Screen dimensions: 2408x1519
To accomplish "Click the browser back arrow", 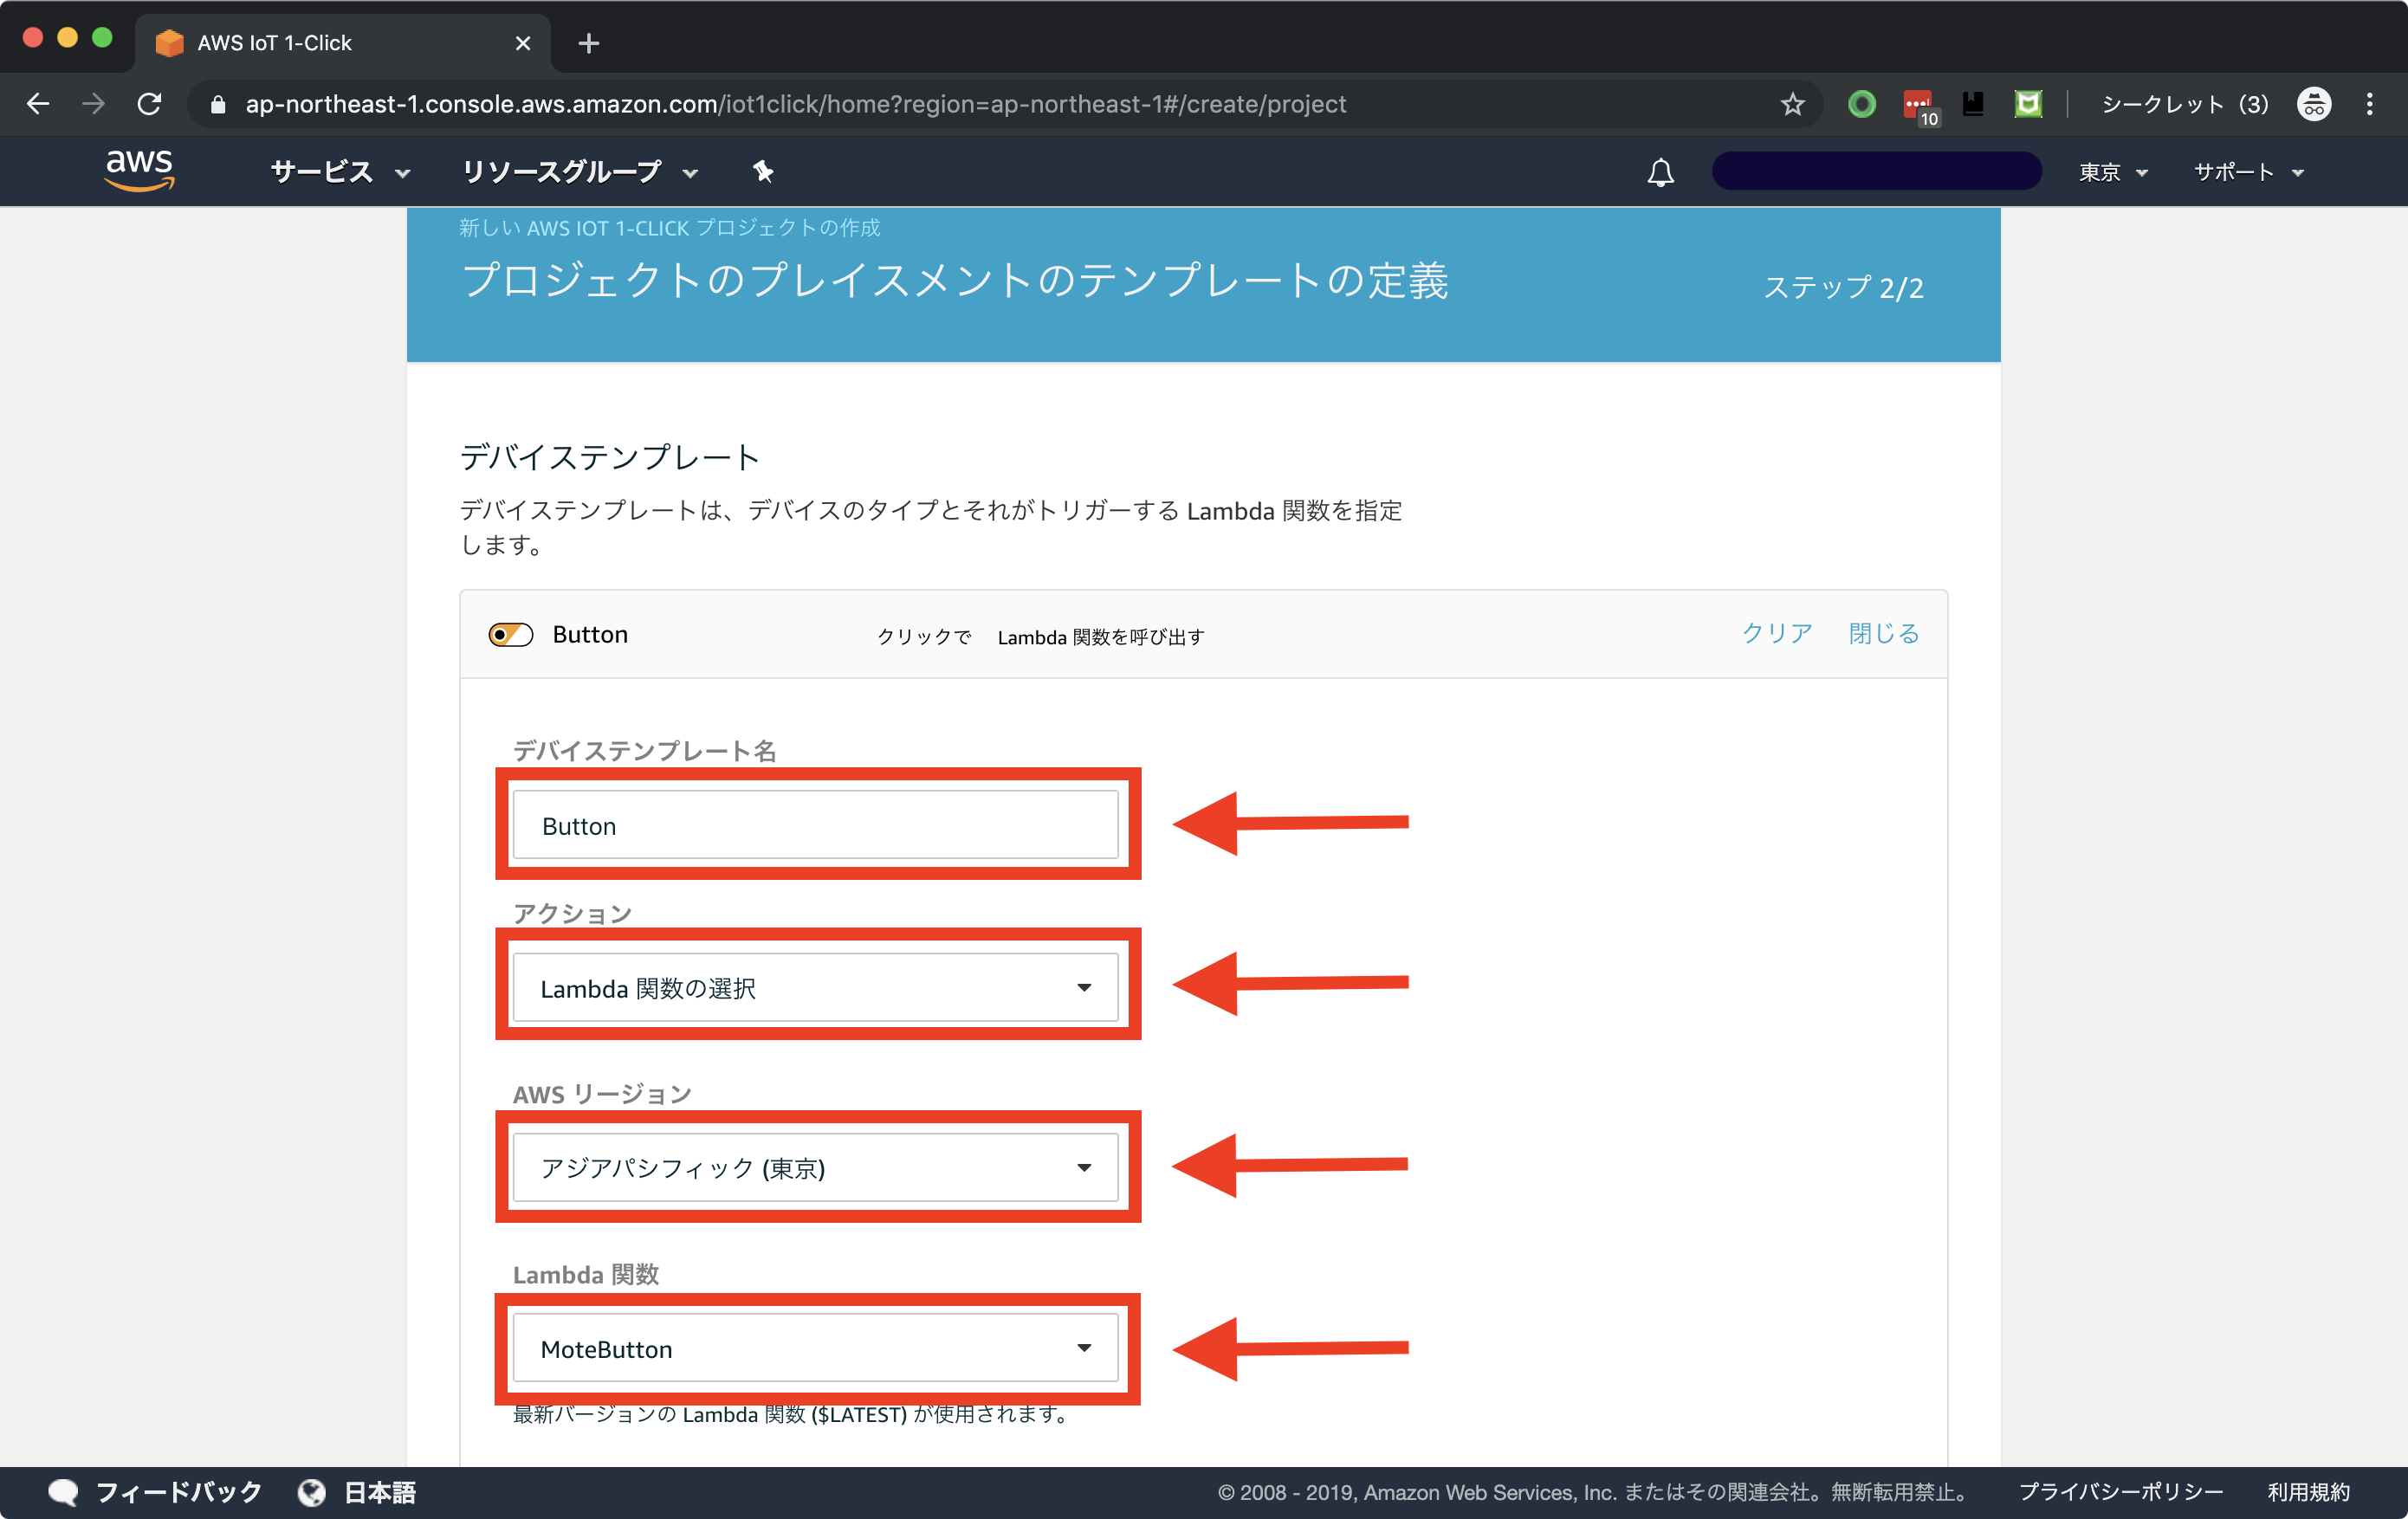I will tap(38, 104).
